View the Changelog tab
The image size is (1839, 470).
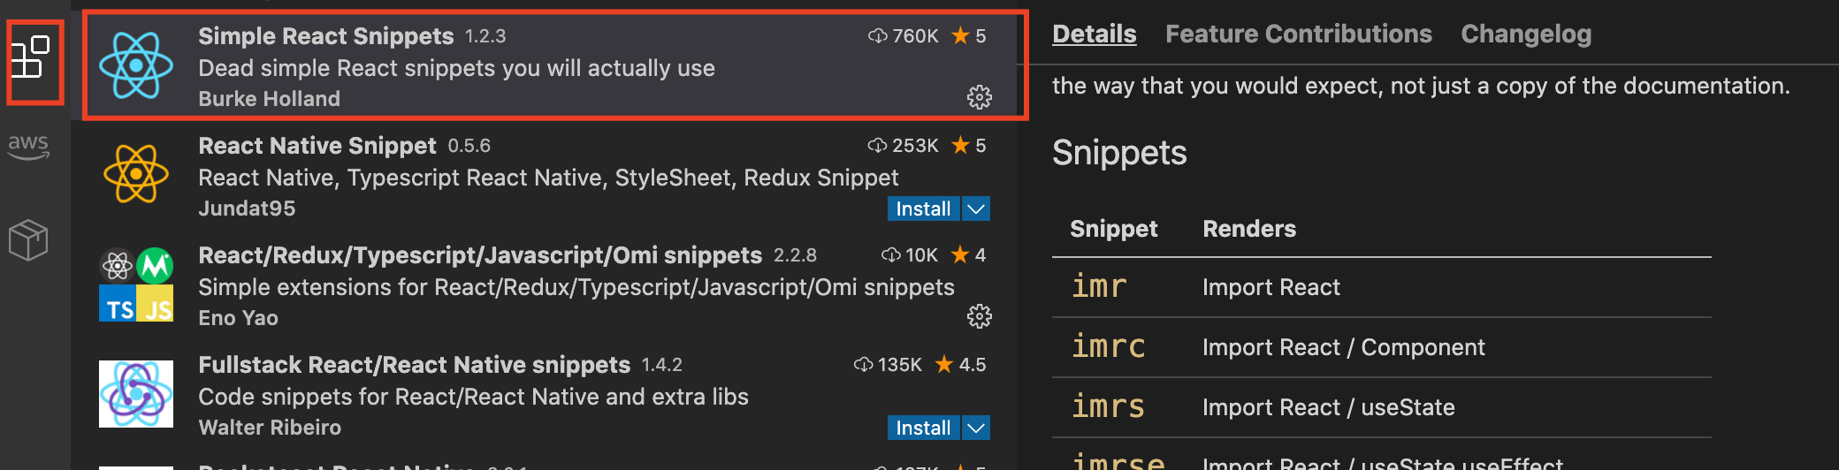[x=1526, y=34]
